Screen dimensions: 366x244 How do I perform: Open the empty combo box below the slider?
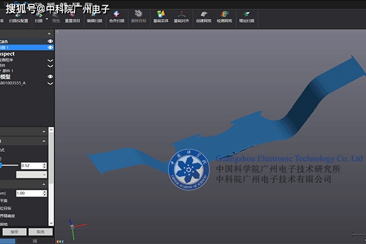point(32,174)
